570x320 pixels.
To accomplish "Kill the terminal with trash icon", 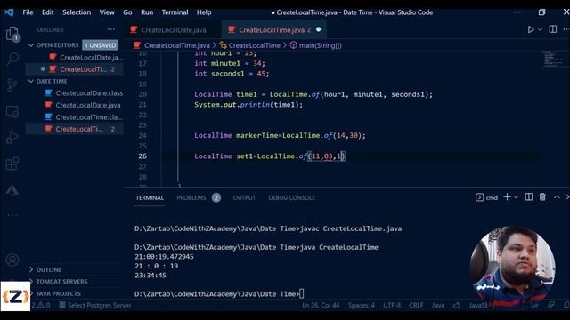I will [542, 197].
